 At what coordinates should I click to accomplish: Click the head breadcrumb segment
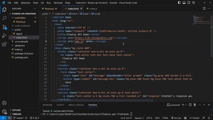[84, 14]
